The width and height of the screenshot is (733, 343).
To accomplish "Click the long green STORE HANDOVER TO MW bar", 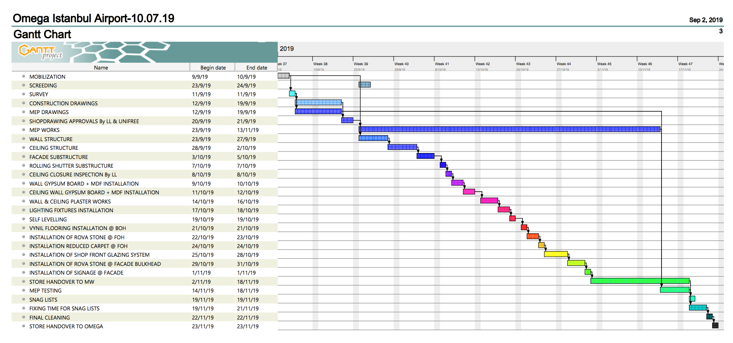I will coord(640,281).
